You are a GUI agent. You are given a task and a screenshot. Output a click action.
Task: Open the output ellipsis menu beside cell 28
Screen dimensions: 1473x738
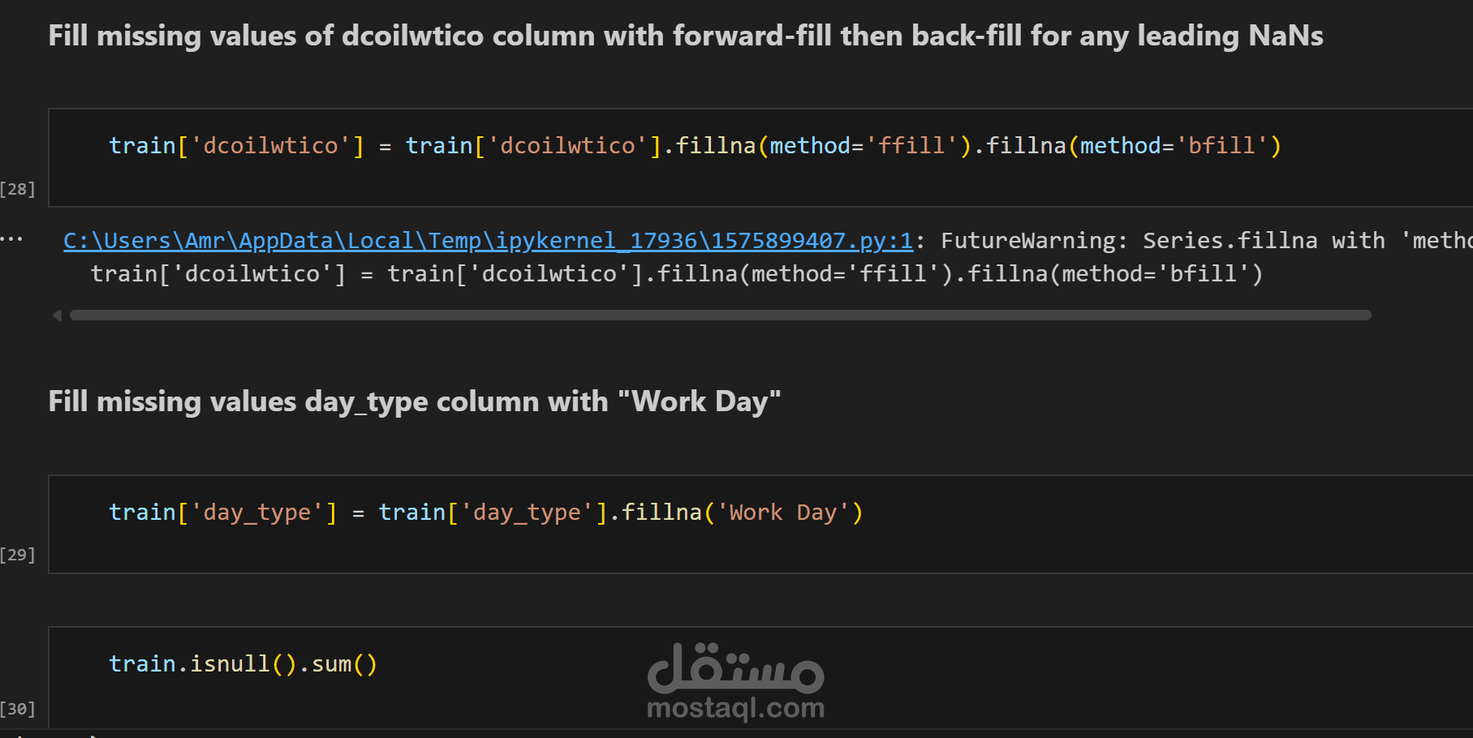coord(12,239)
